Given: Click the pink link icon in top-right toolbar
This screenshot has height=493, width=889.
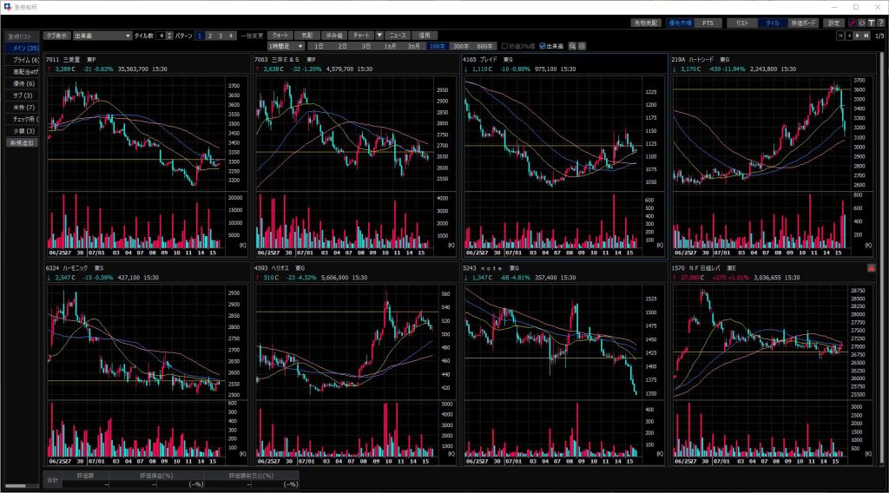Looking at the screenshot, I should tap(853, 23).
